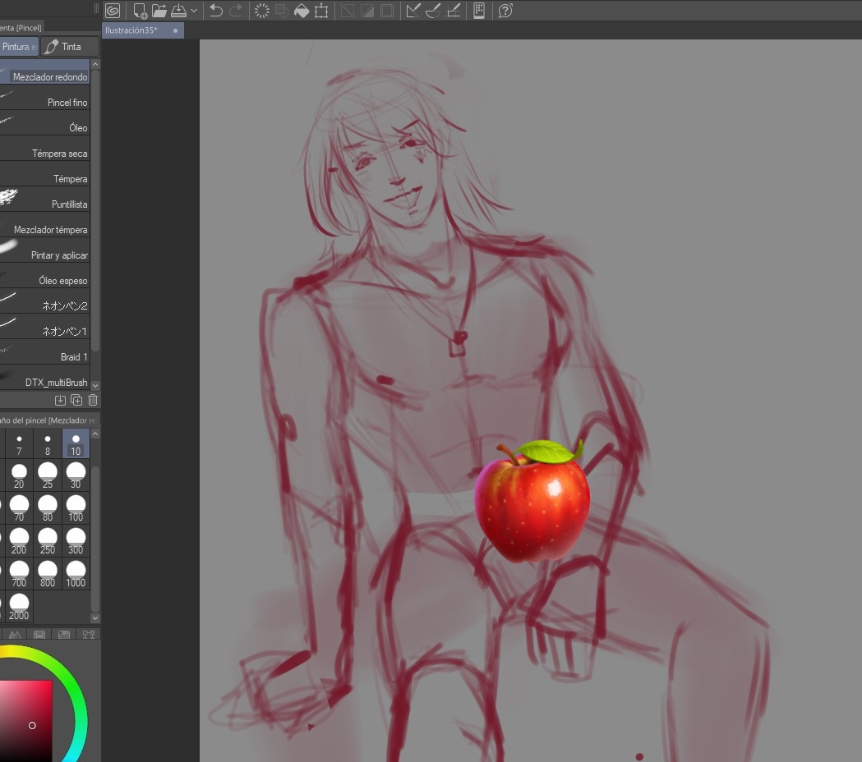Set brush size to 1000

point(76,575)
